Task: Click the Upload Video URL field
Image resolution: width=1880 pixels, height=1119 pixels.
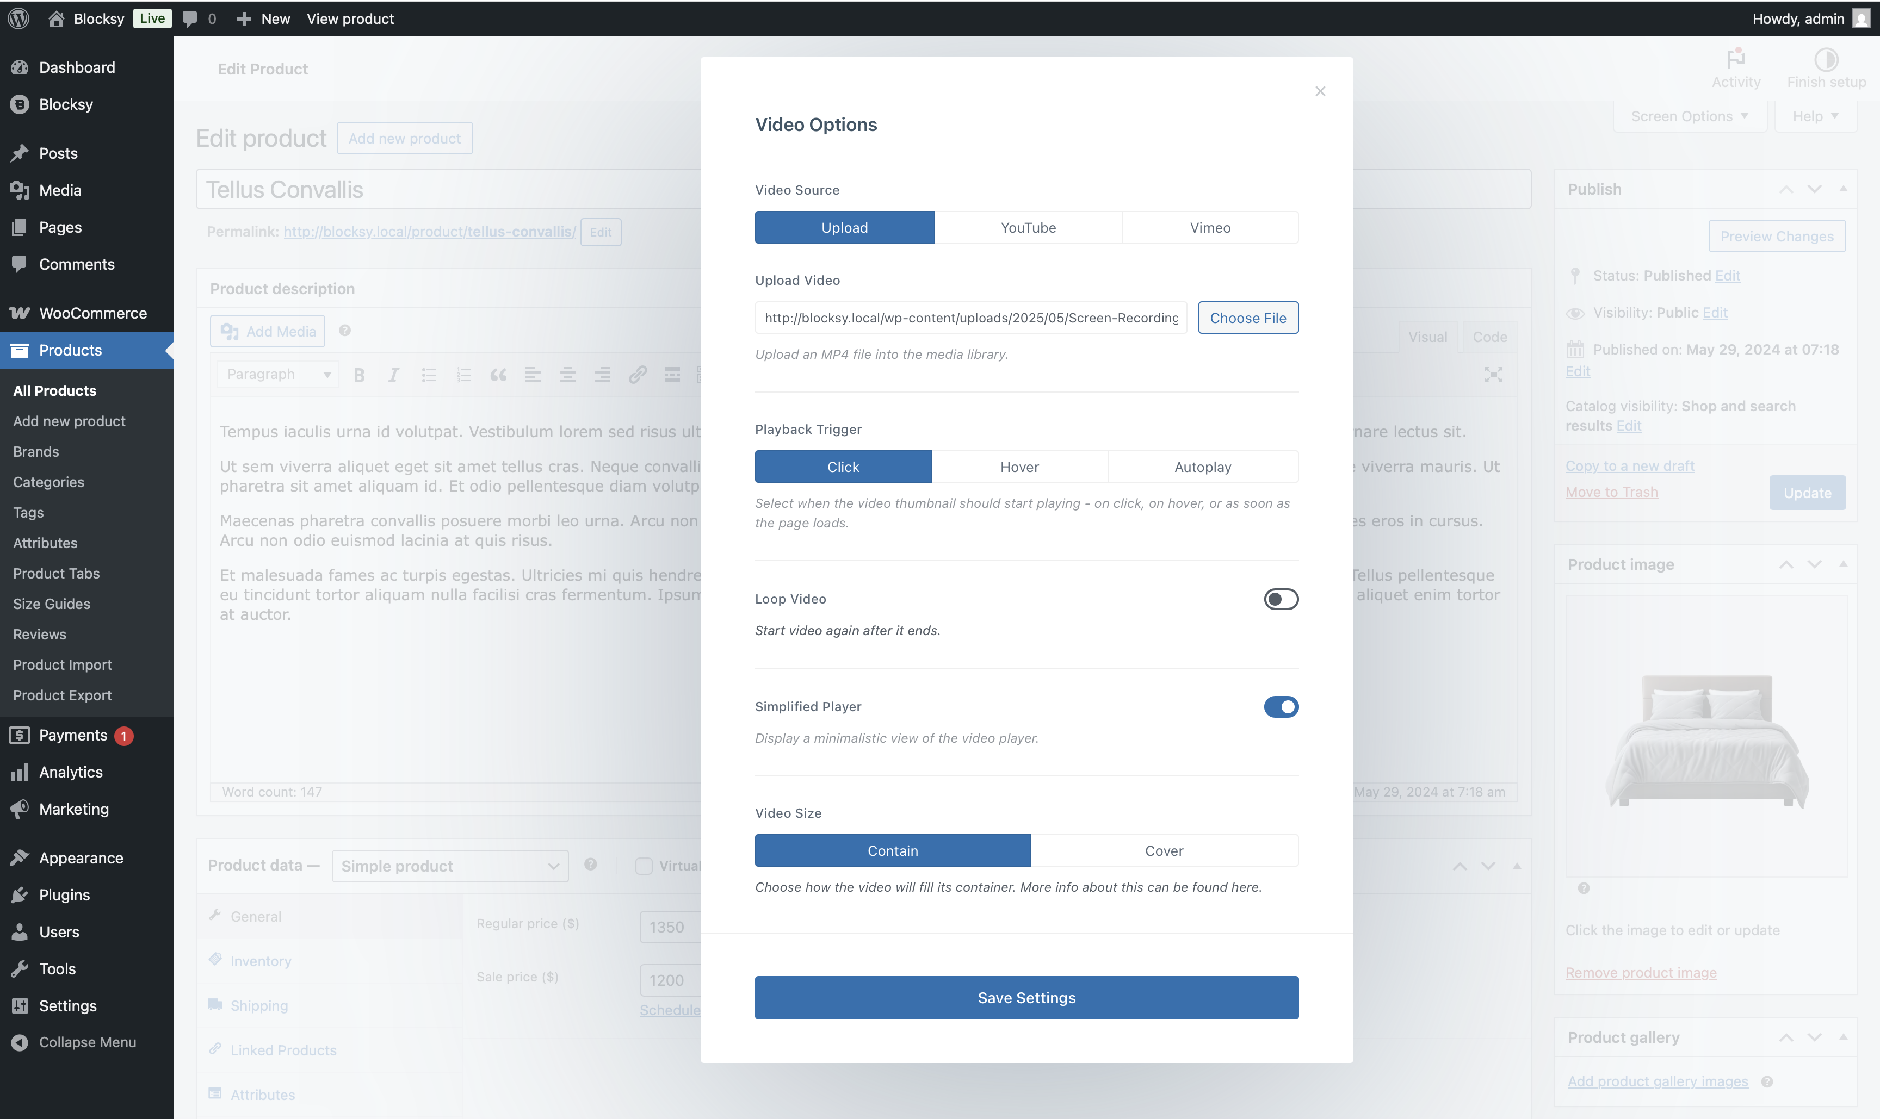Action: 970,318
